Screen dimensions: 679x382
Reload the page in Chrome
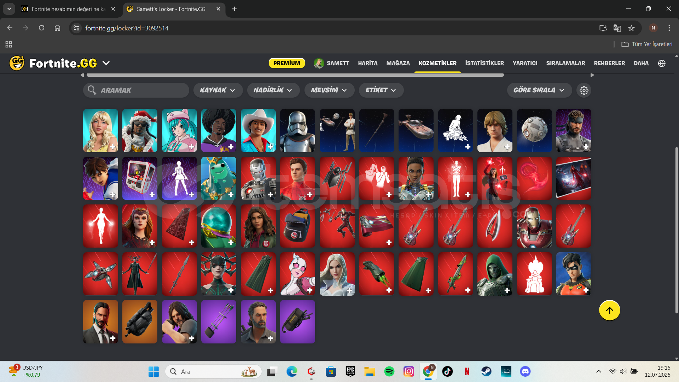(41, 28)
